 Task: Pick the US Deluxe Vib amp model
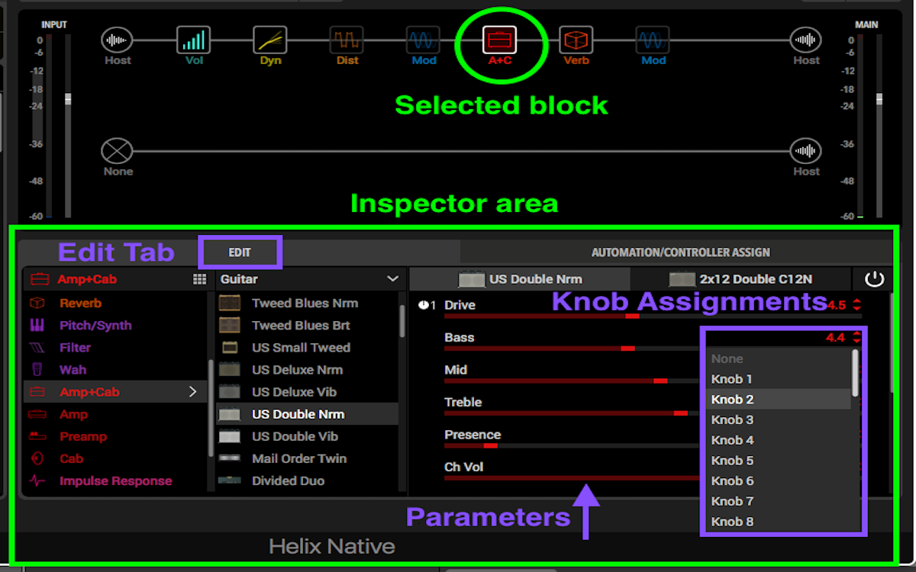[307, 392]
